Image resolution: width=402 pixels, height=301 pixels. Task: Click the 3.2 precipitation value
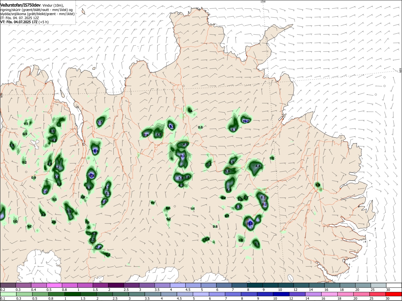[92, 239]
